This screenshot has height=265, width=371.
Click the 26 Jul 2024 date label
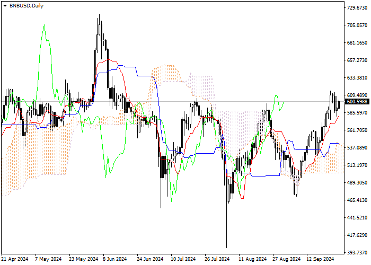[217, 259]
